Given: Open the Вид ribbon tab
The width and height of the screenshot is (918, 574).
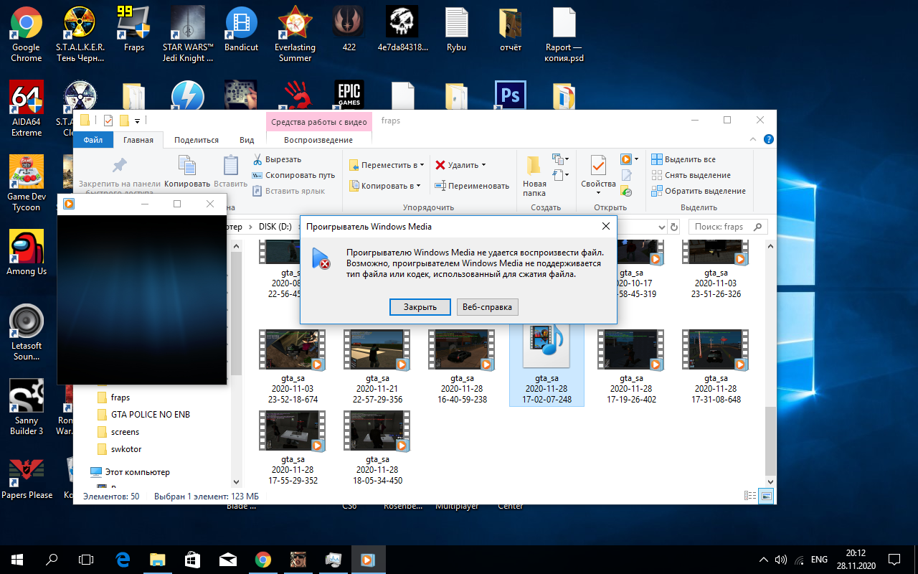Looking at the screenshot, I should tap(247, 140).
